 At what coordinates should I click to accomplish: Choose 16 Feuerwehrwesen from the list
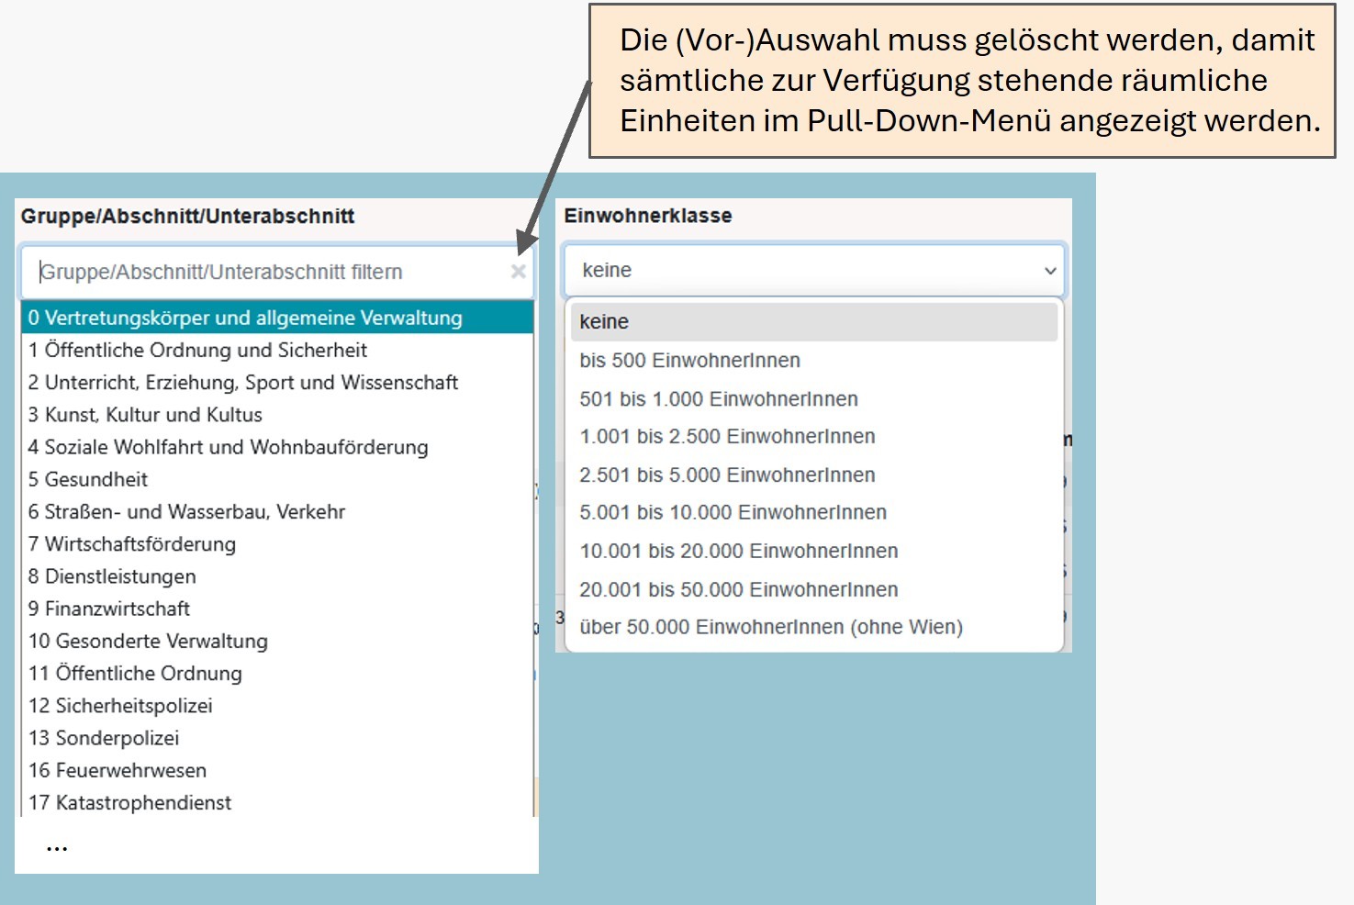click(117, 770)
